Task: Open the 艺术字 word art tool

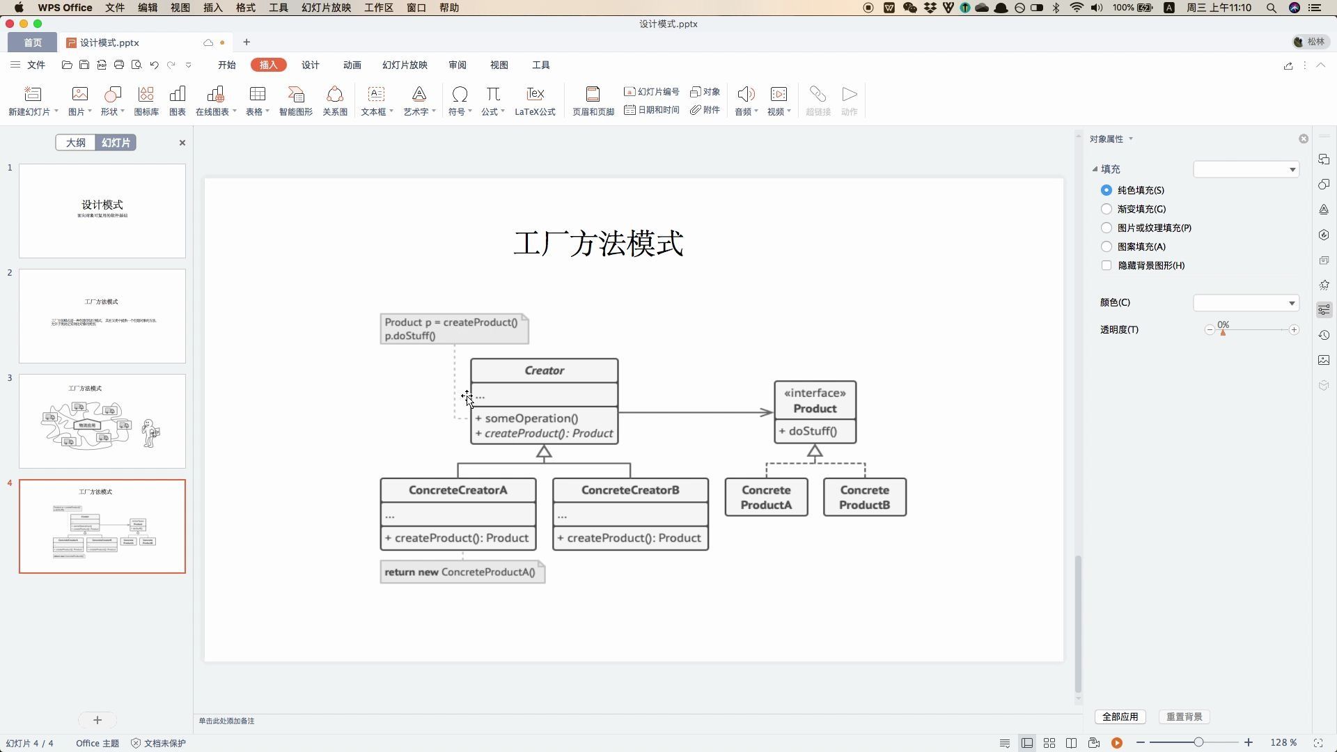Action: 419,94
